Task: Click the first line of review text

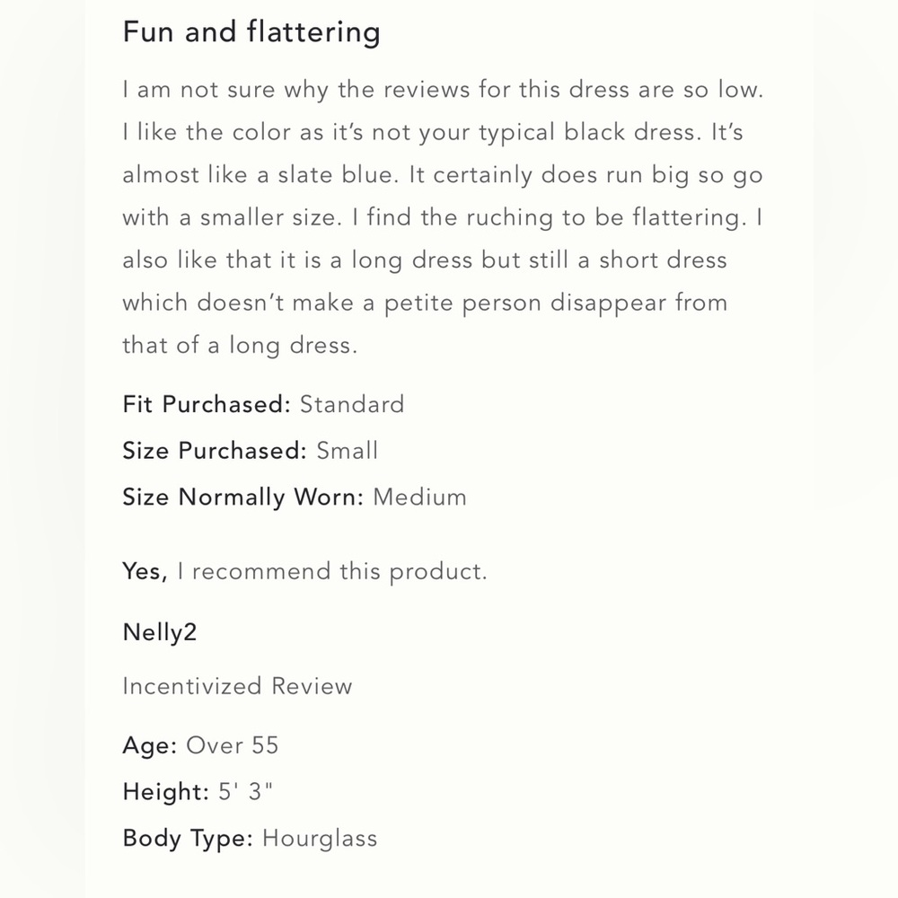Action: (443, 90)
